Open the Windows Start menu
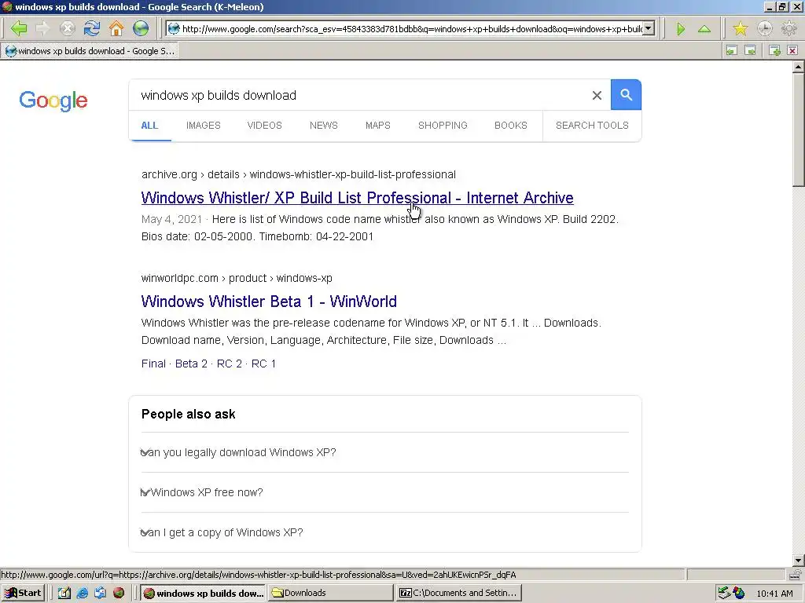The height and width of the screenshot is (603, 805). pyautogui.click(x=24, y=594)
